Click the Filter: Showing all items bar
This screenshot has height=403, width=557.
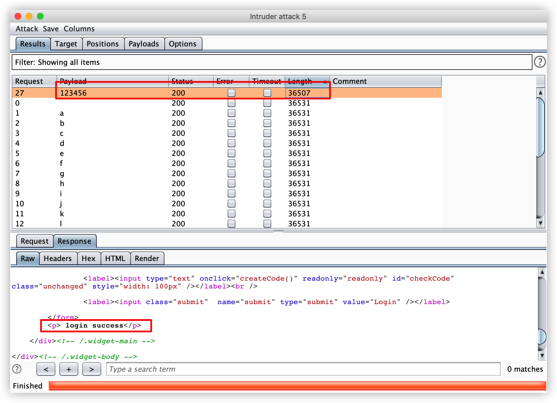click(271, 62)
